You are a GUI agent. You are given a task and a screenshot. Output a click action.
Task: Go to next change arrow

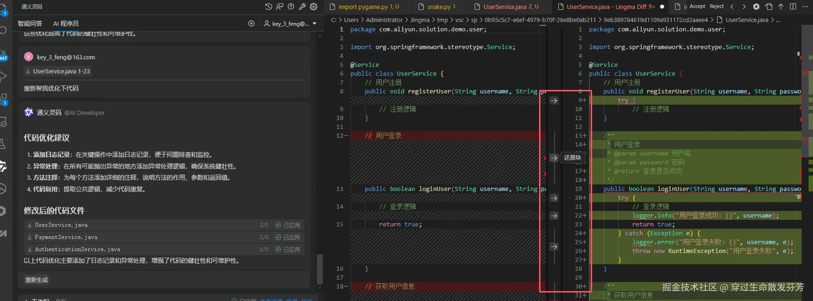744,7
